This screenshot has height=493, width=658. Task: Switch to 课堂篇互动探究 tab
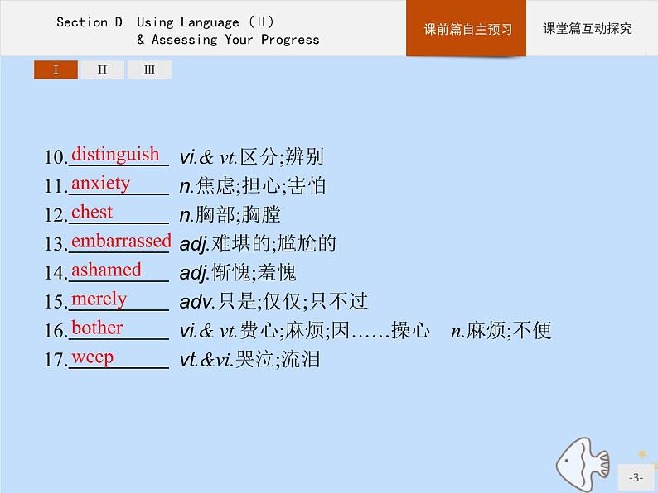click(x=587, y=28)
